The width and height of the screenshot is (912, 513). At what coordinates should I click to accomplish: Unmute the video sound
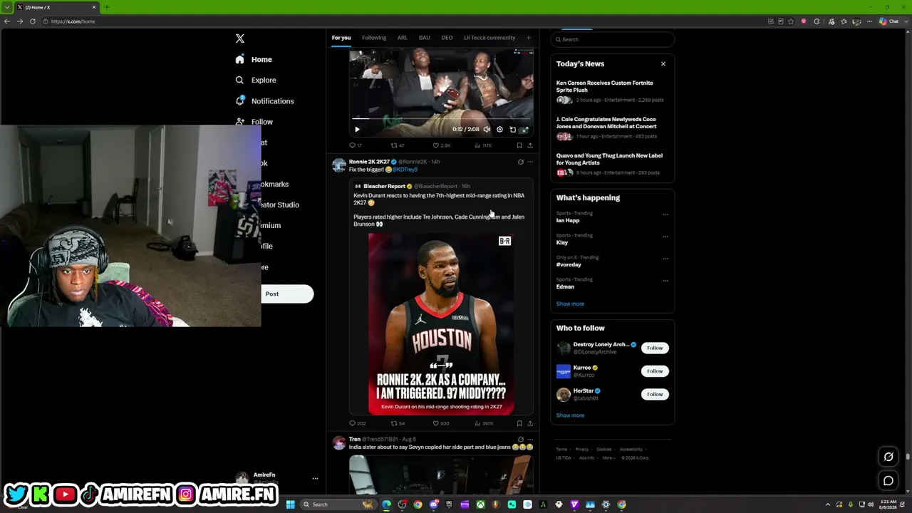(487, 130)
